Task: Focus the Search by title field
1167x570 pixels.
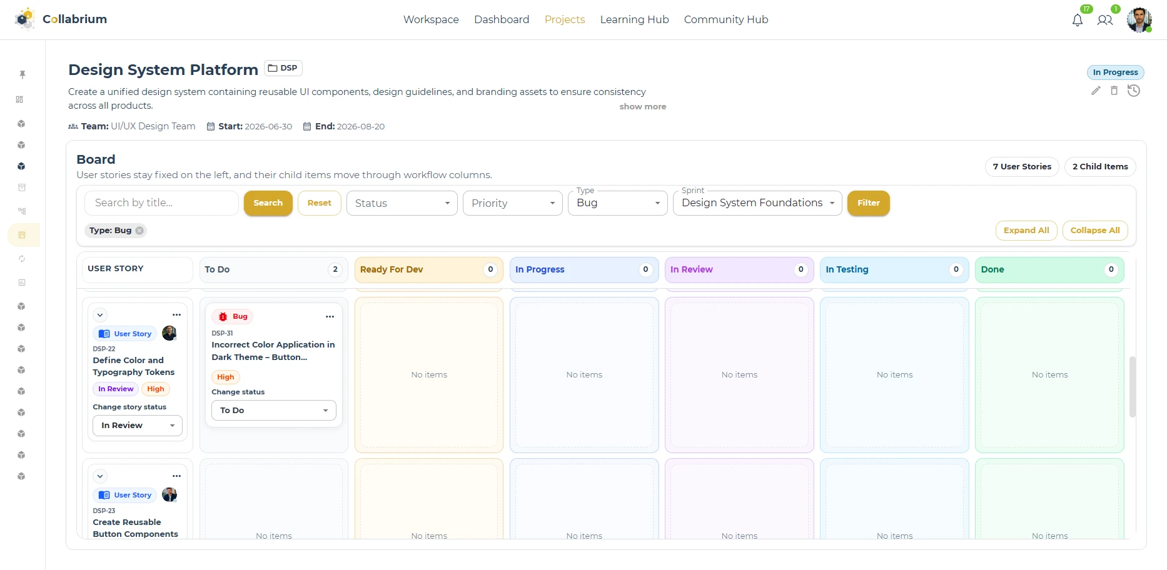Action: coord(161,203)
